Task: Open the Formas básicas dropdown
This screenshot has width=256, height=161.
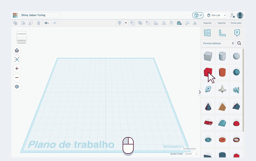Action: (x=218, y=43)
